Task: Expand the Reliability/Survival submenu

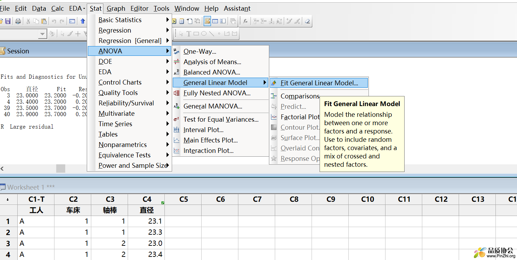Action: pyautogui.click(x=129, y=103)
